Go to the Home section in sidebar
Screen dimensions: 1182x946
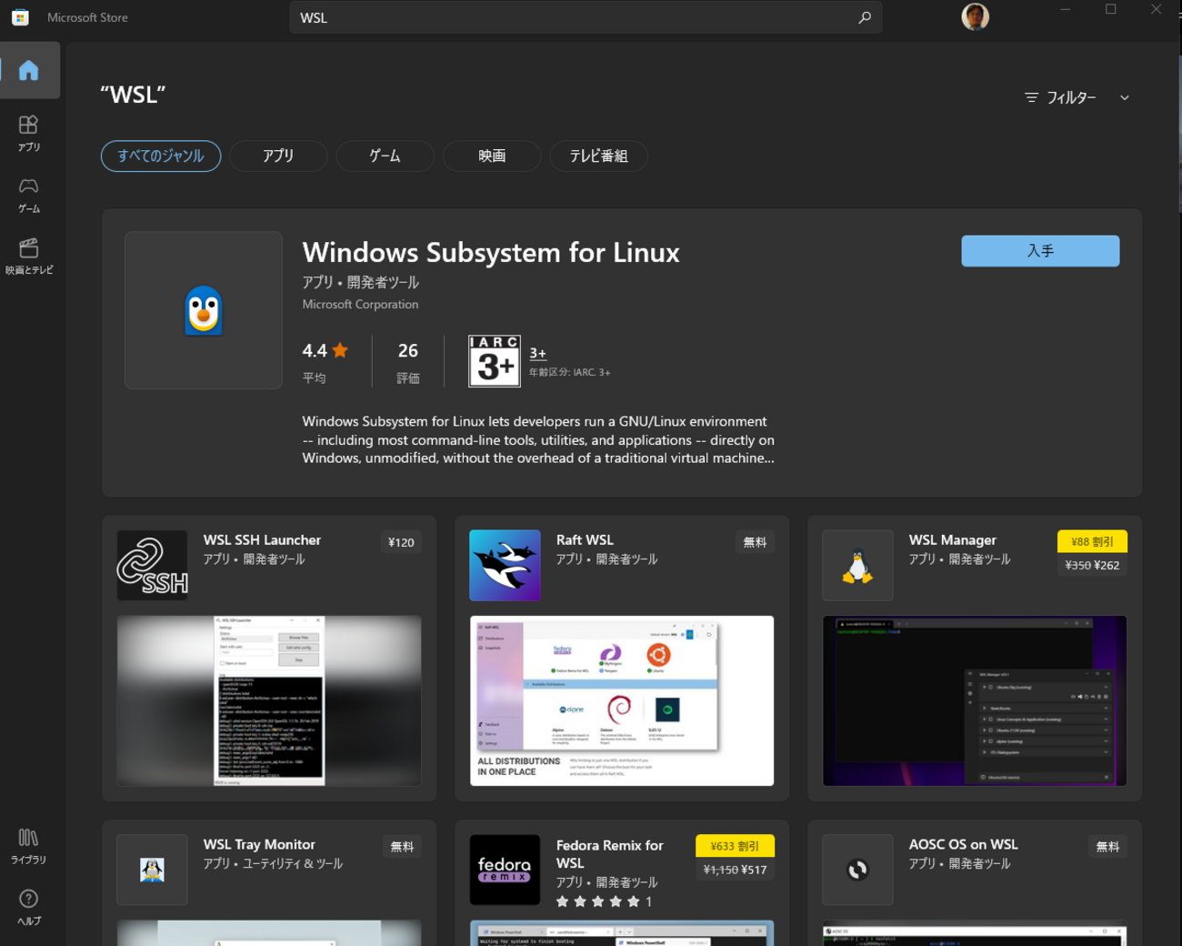29,70
